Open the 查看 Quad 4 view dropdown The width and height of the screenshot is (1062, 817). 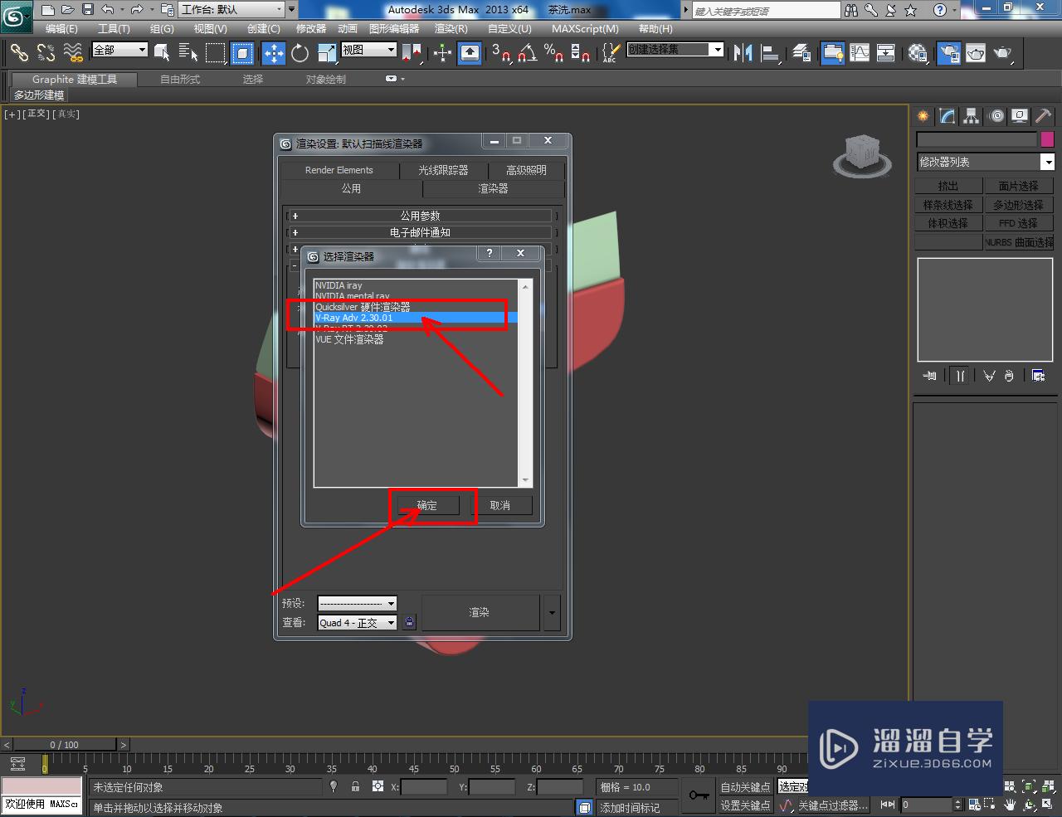(357, 622)
